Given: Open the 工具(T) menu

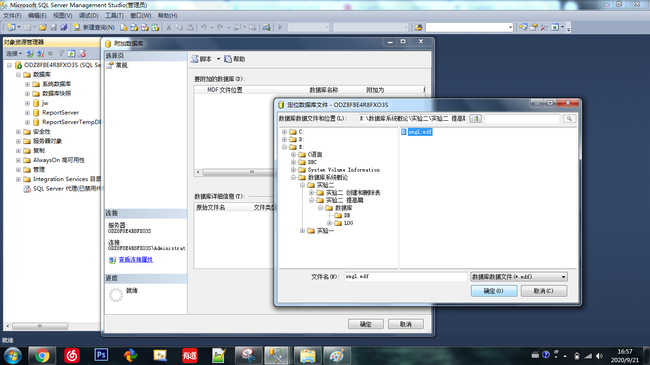Looking at the screenshot, I should pos(114,16).
